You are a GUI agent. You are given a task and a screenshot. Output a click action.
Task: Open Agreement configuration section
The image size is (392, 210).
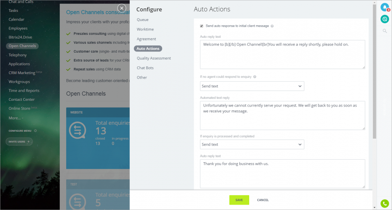click(x=146, y=39)
